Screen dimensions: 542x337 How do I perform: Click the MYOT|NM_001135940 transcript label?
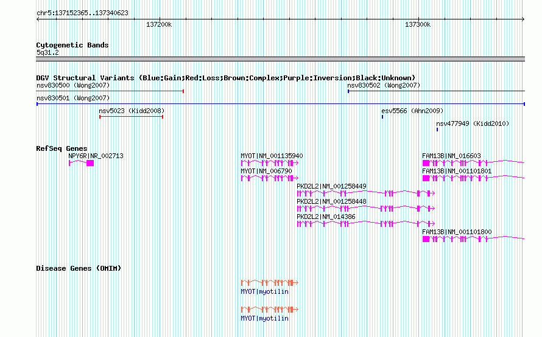[x=272, y=156]
